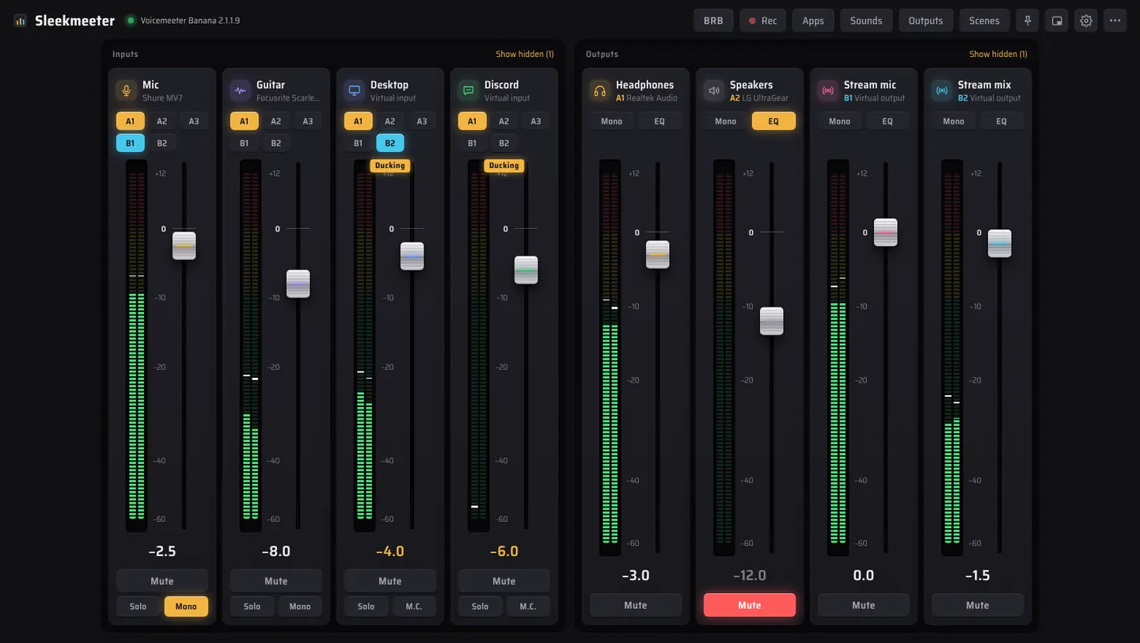Click the Mic fader handle
This screenshot has height=643, width=1140.
point(184,245)
